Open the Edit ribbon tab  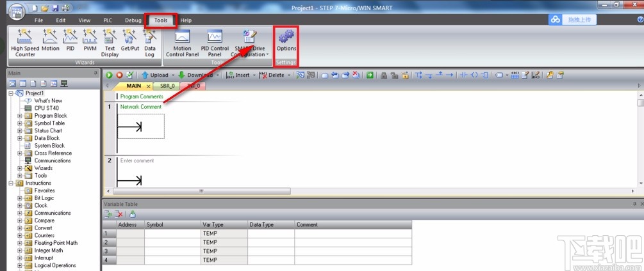tap(61, 20)
